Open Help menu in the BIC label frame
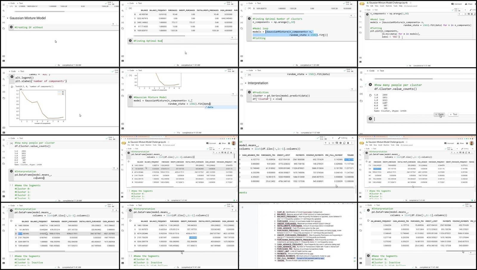The width and height of the screenshot is (477, 270). click(400, 6)
